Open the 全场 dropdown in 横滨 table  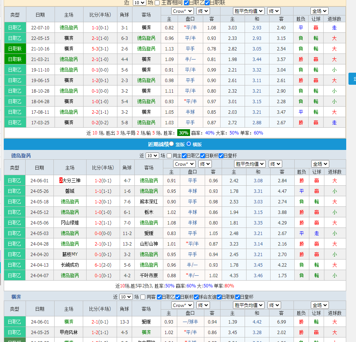(x=319, y=305)
